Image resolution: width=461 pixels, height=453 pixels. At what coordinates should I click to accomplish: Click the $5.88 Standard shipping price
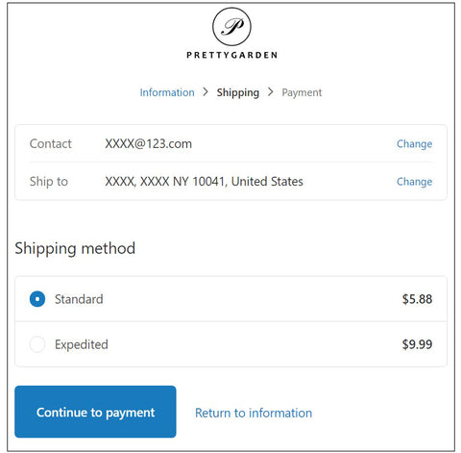(x=417, y=299)
